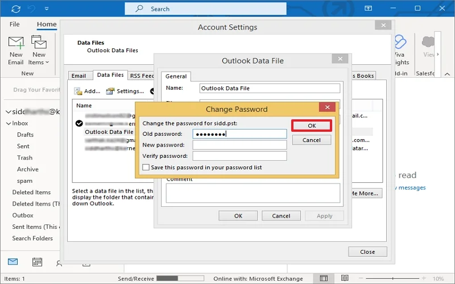455x284 pixels.
Task: Click the Send/Receive progress bar
Action: coord(180,278)
